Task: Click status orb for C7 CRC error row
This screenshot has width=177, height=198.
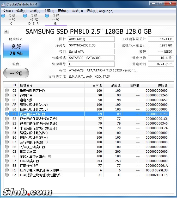Action: [x=7, y=161]
